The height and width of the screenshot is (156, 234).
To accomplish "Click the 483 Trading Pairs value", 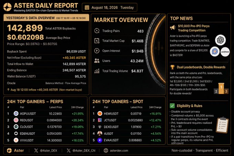I will pos(140,31).
